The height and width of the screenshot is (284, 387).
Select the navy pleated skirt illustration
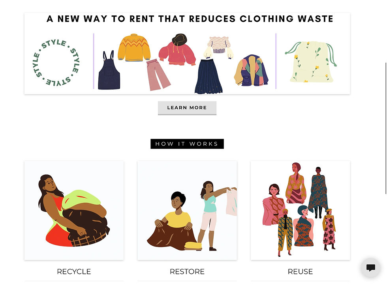tap(209, 76)
